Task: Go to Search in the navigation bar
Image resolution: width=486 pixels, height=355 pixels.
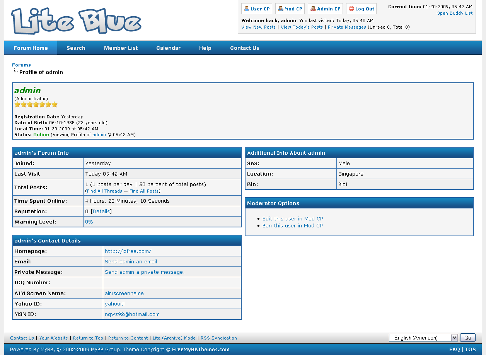Action: 76,48
